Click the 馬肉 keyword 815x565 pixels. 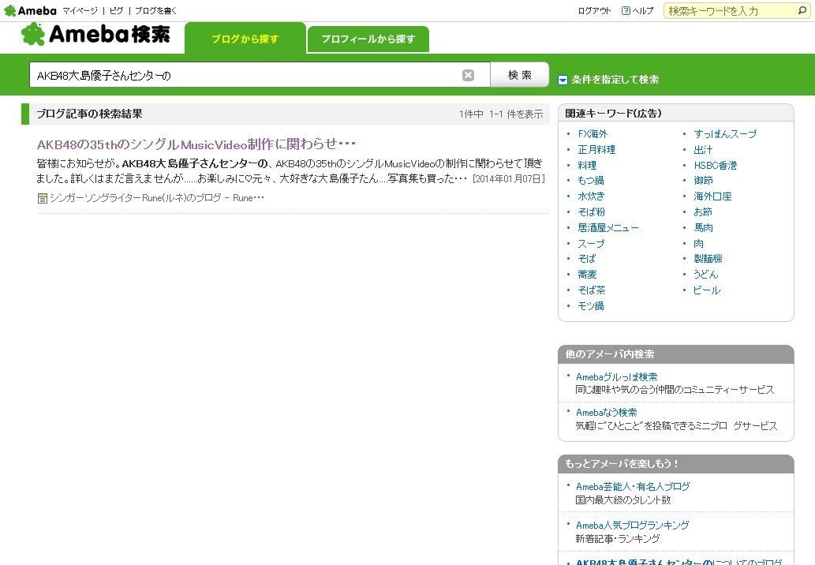[704, 228]
